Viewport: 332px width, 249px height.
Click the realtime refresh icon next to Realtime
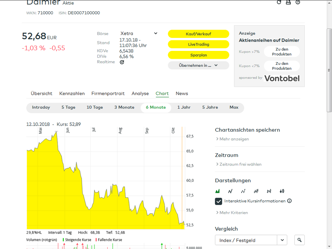tap(122, 62)
